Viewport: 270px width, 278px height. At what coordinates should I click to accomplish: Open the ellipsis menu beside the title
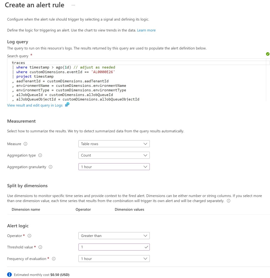(73, 5)
